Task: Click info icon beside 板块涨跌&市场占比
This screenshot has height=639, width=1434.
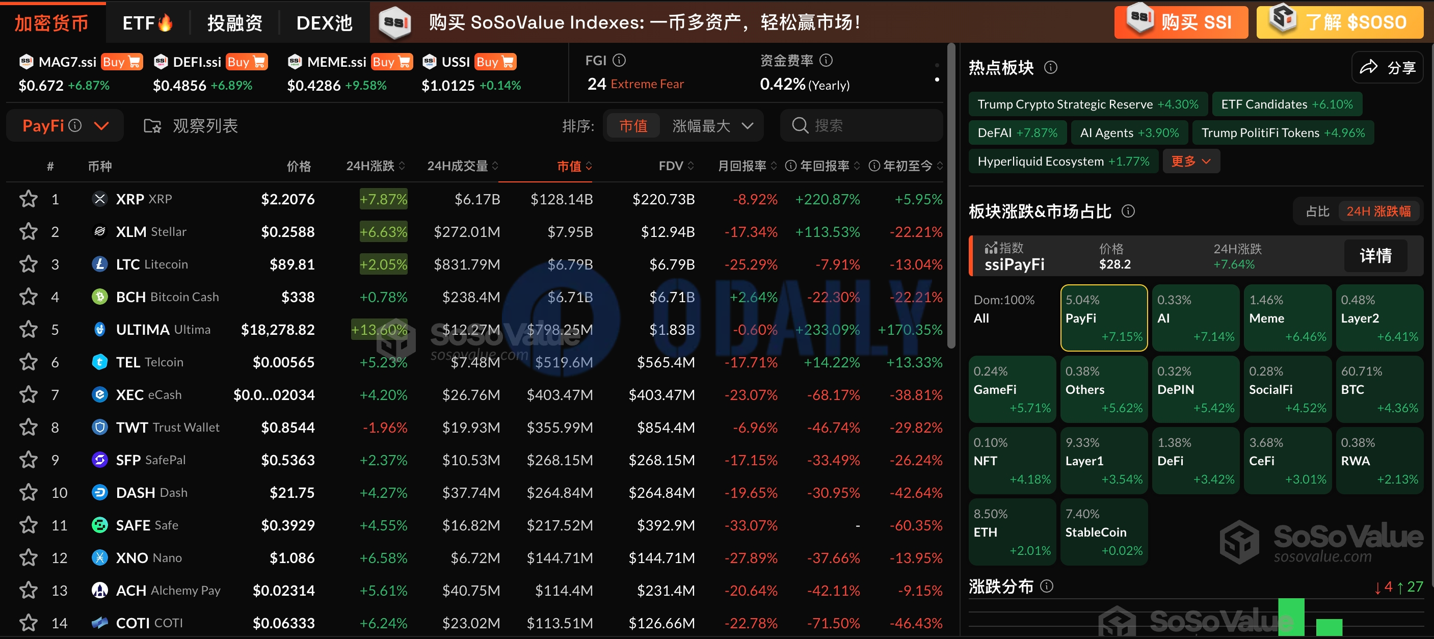Action: coord(1128,211)
